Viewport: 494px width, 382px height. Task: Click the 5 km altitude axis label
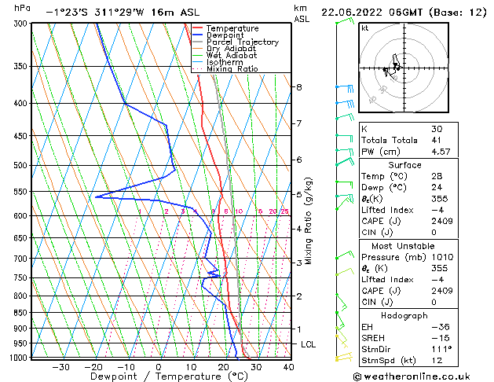tap(299, 194)
